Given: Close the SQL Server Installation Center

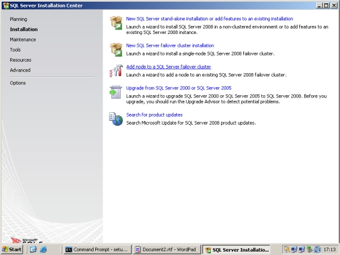Looking at the screenshot, I should (334, 6).
